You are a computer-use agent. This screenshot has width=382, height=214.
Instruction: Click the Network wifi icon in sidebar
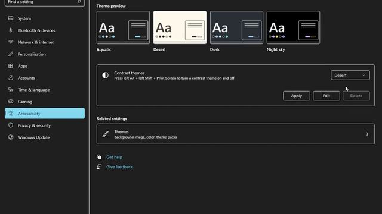(x=11, y=42)
